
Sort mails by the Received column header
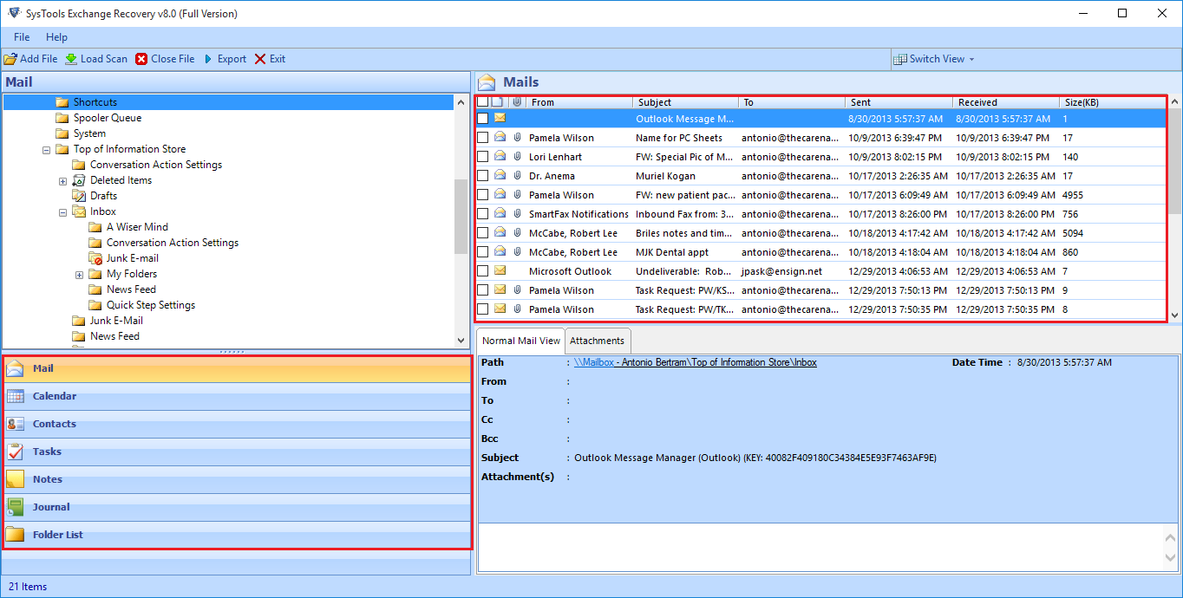click(1006, 102)
